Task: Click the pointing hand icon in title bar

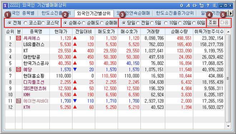Action: [x=195, y=6]
